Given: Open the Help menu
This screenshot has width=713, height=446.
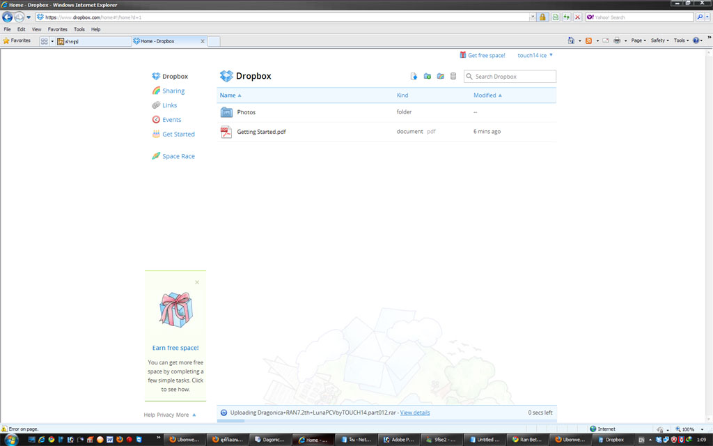Looking at the screenshot, I should click(95, 29).
